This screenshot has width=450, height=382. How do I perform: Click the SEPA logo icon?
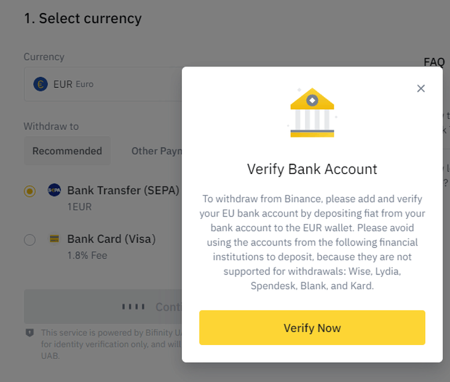click(54, 190)
